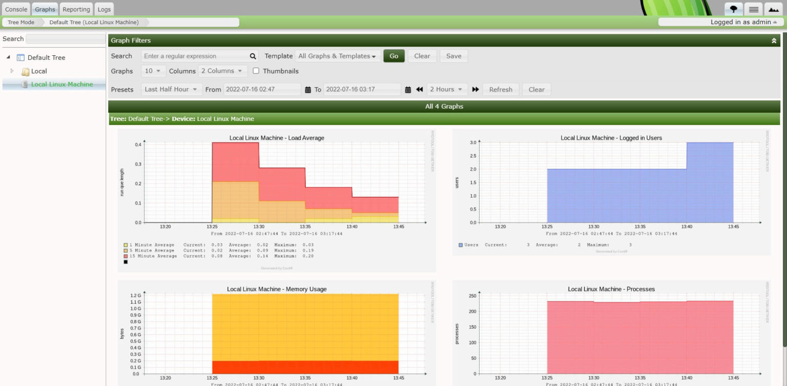
Task: Open the From date calendar picker
Action: click(x=308, y=90)
